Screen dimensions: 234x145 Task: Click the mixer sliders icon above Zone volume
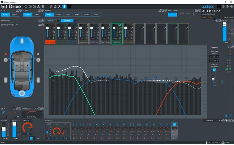click(217, 20)
